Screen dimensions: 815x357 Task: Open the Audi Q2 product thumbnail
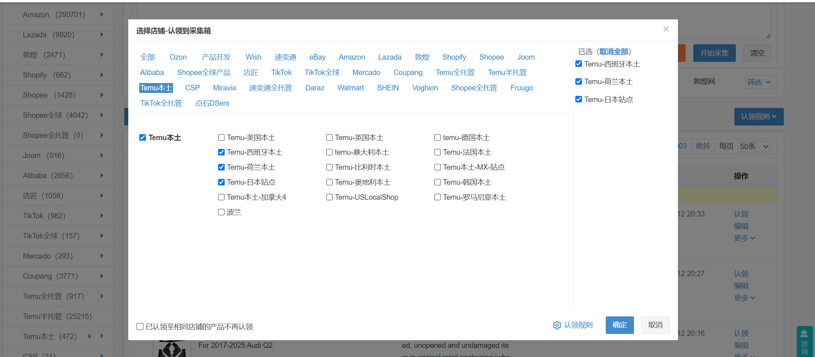pos(172,349)
